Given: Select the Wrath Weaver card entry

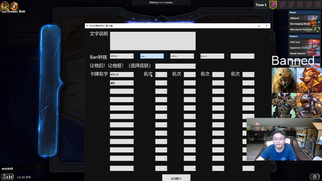Looking at the screenshot, I should (305, 53).
